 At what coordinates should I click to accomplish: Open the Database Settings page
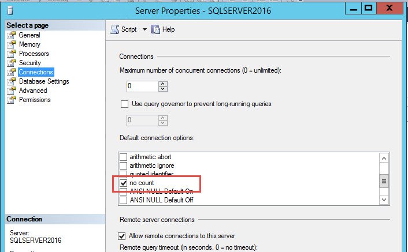[44, 81]
